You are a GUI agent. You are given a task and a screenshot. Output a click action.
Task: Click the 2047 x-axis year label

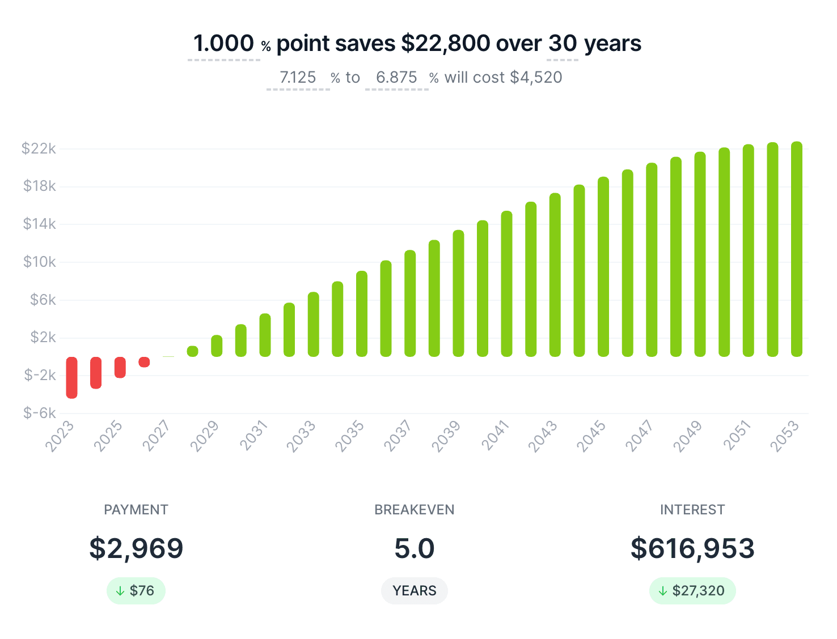(x=639, y=436)
